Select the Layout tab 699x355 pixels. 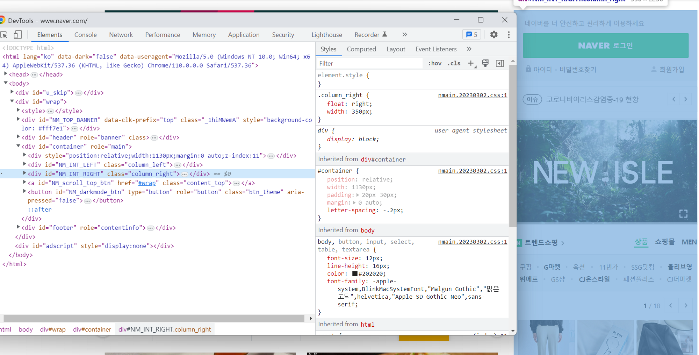pos(396,49)
